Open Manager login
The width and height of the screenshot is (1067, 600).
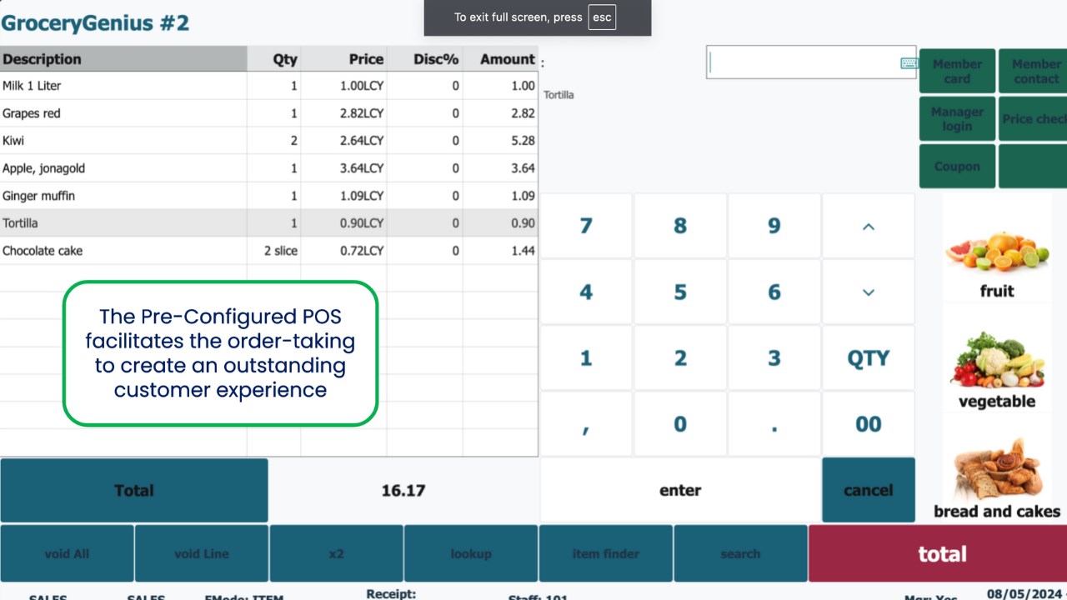coord(957,119)
